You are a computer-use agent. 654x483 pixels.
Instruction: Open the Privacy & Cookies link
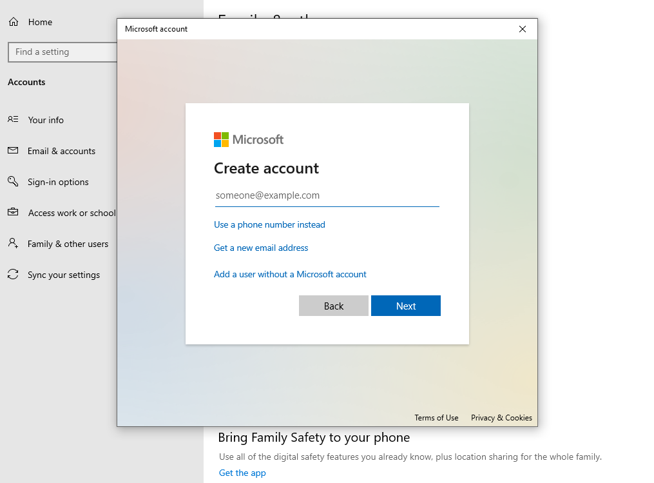[x=501, y=417]
